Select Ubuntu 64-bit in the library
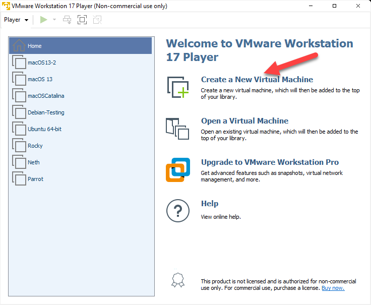The image size is (371, 305). click(x=44, y=129)
